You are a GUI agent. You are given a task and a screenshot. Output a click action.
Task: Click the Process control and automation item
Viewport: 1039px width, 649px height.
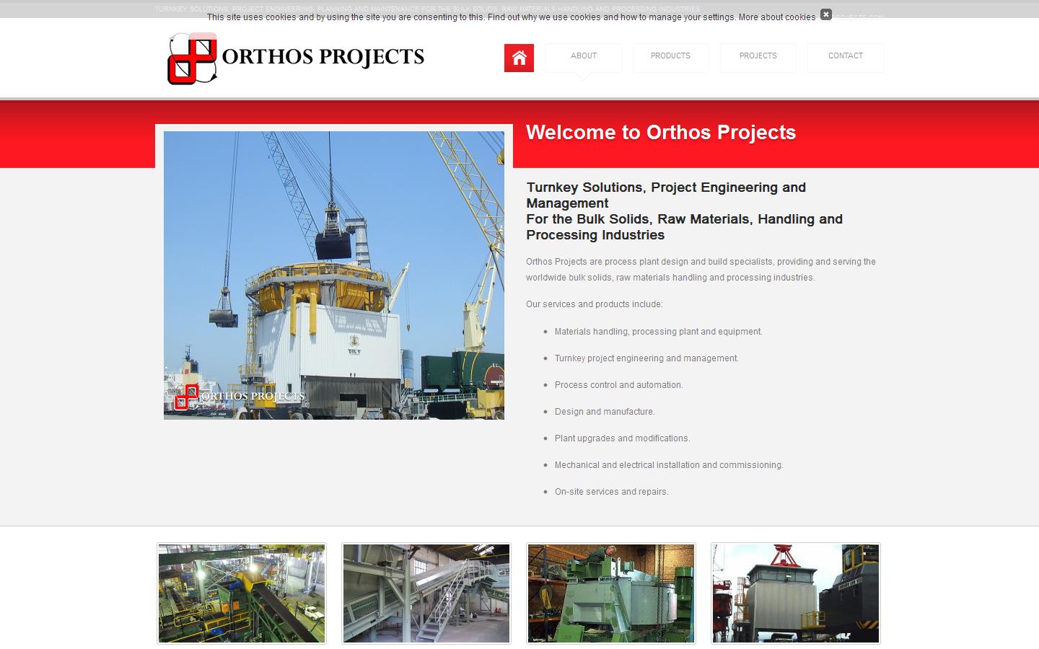[618, 385]
